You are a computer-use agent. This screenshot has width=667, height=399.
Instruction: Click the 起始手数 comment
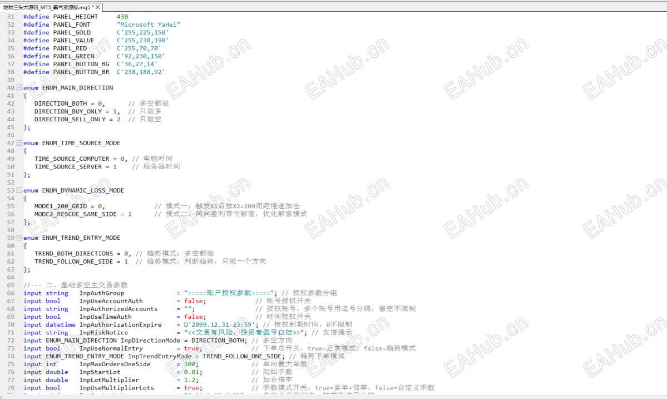pyautogui.click(x=278, y=372)
